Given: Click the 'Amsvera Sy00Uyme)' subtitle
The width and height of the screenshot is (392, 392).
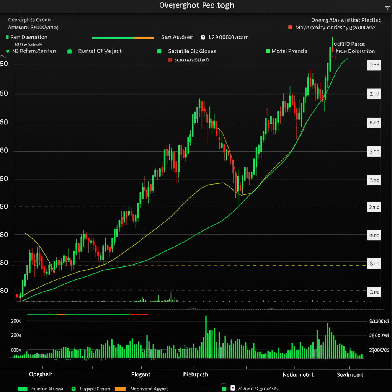Looking at the screenshot, I should click(x=33, y=27).
